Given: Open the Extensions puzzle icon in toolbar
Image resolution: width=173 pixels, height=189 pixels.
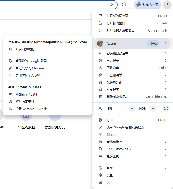Looking at the screenshot, I should 124,5.
